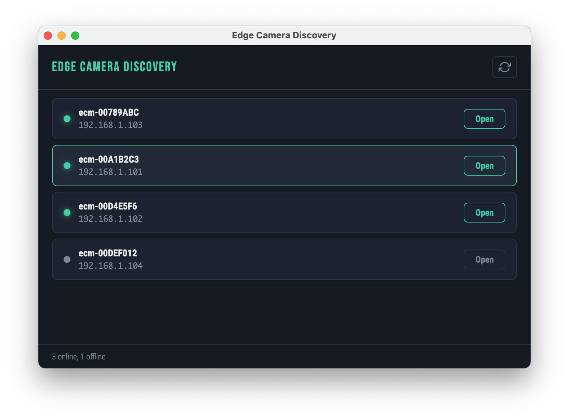Click the status text showing 3 online, 1 offline

(79, 356)
